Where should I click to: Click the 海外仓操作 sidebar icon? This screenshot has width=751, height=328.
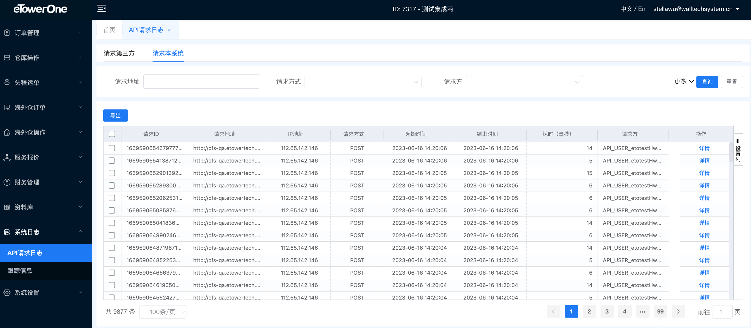coord(7,132)
